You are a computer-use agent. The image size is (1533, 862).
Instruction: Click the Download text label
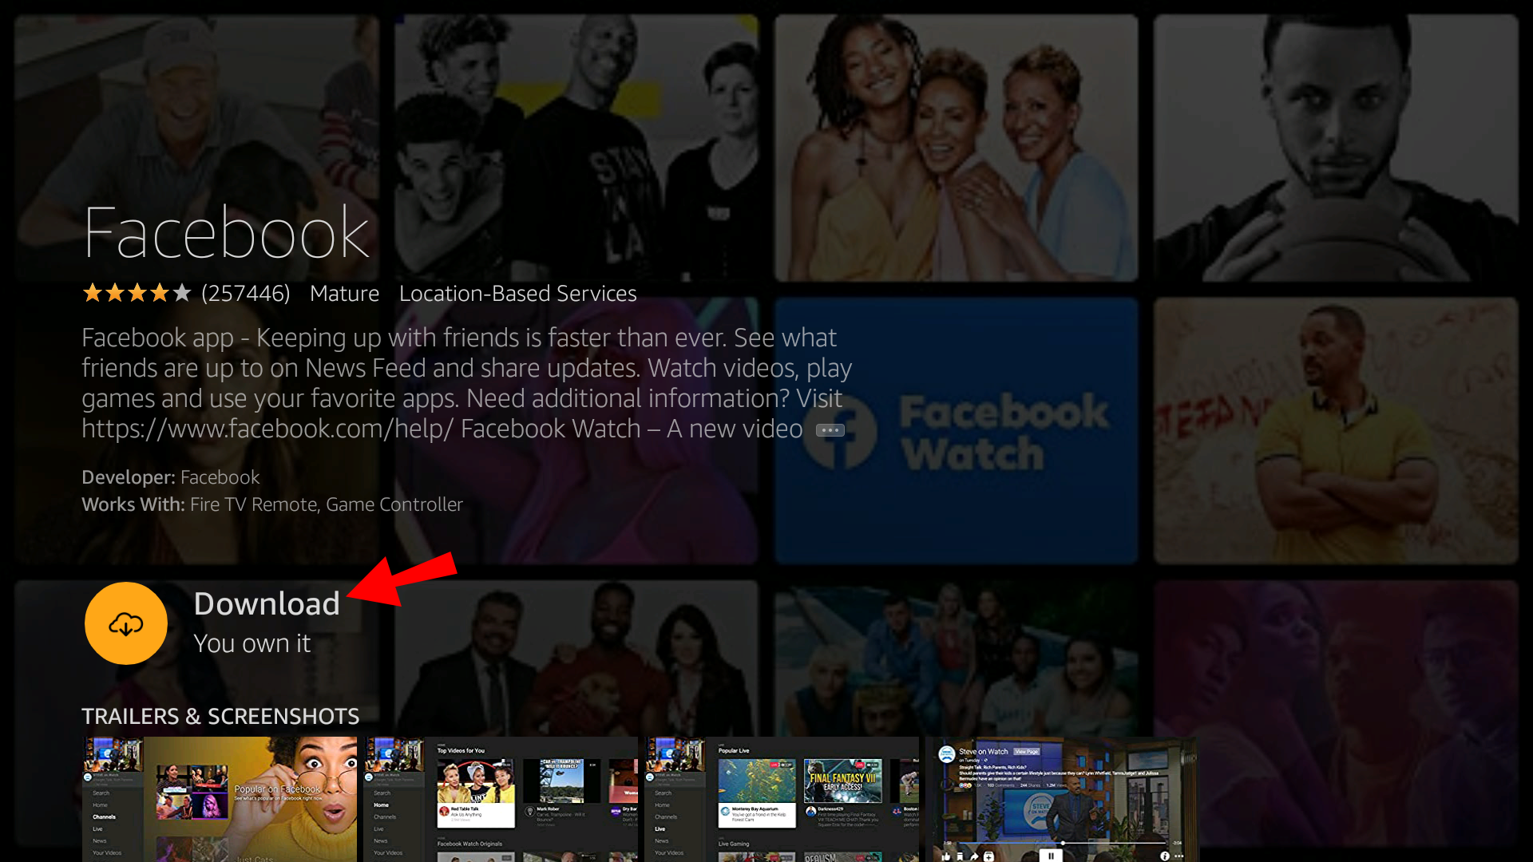266,604
